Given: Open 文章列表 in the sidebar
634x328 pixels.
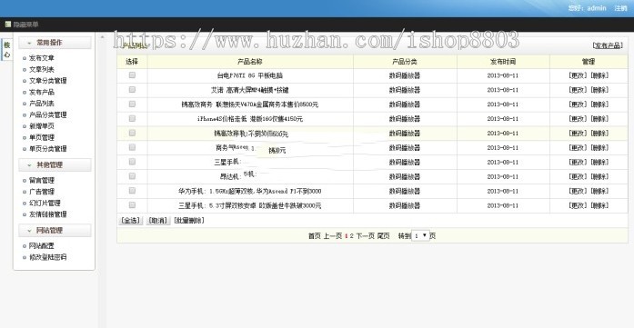Looking at the screenshot, I should coord(41,69).
